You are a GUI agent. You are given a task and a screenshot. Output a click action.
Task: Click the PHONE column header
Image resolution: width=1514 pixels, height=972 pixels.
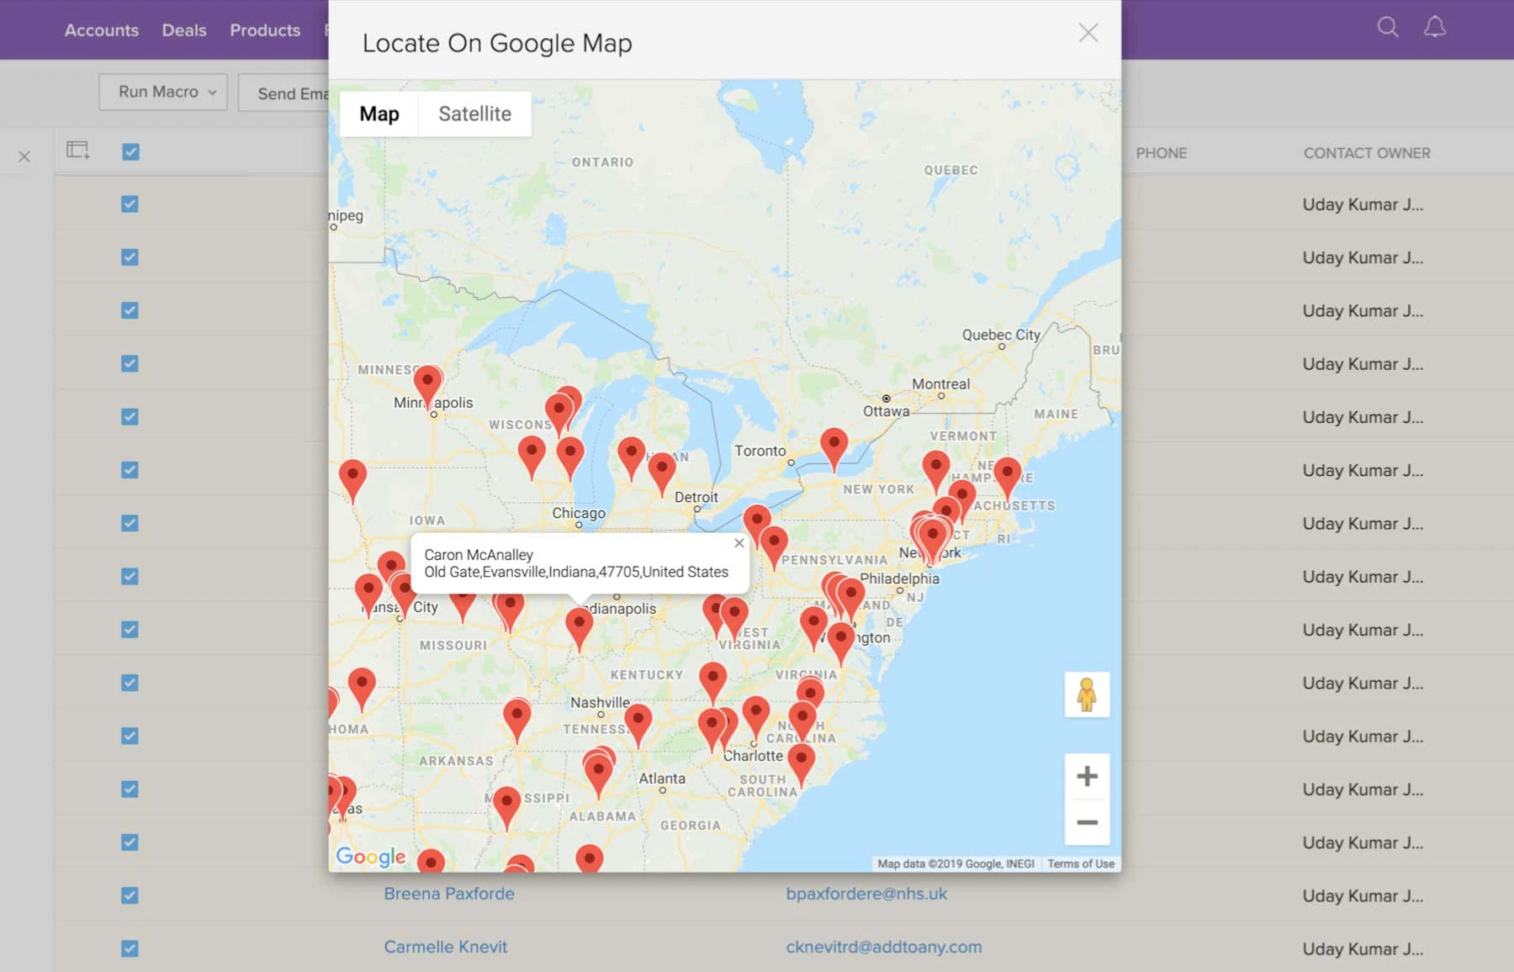tap(1162, 153)
